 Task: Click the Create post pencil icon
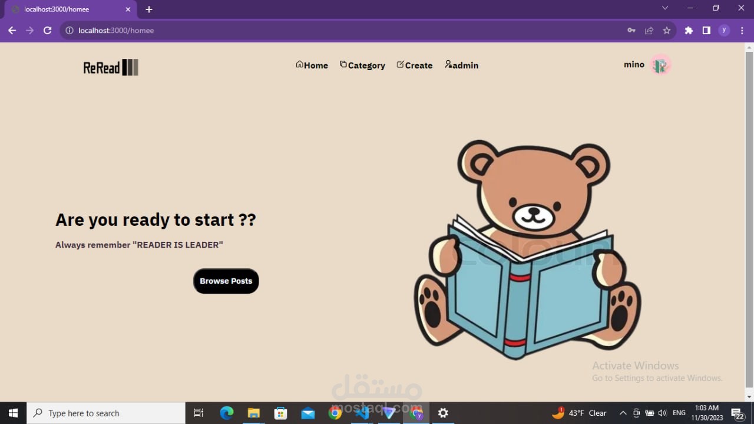401,64
